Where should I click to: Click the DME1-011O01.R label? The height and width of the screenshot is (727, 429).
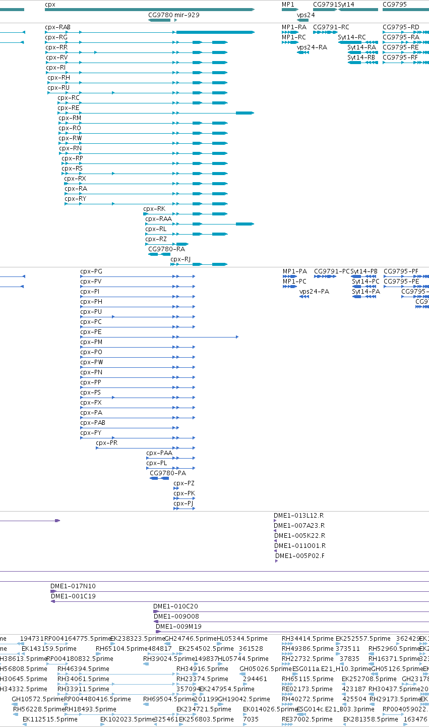(300, 546)
